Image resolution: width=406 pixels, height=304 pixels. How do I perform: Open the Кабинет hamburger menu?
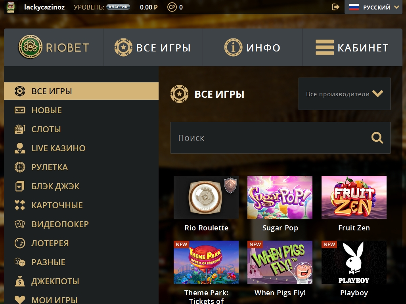tap(352, 47)
